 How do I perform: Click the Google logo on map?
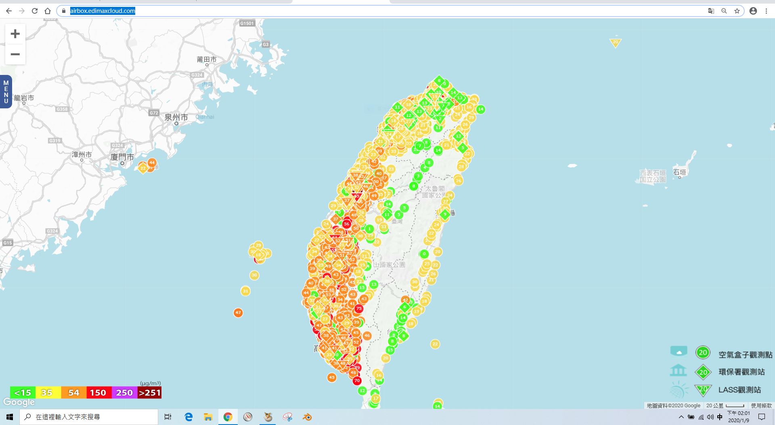point(19,402)
